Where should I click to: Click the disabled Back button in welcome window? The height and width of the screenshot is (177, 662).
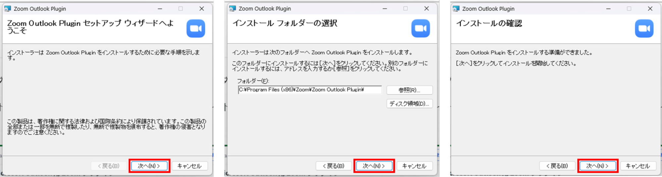tap(109, 166)
